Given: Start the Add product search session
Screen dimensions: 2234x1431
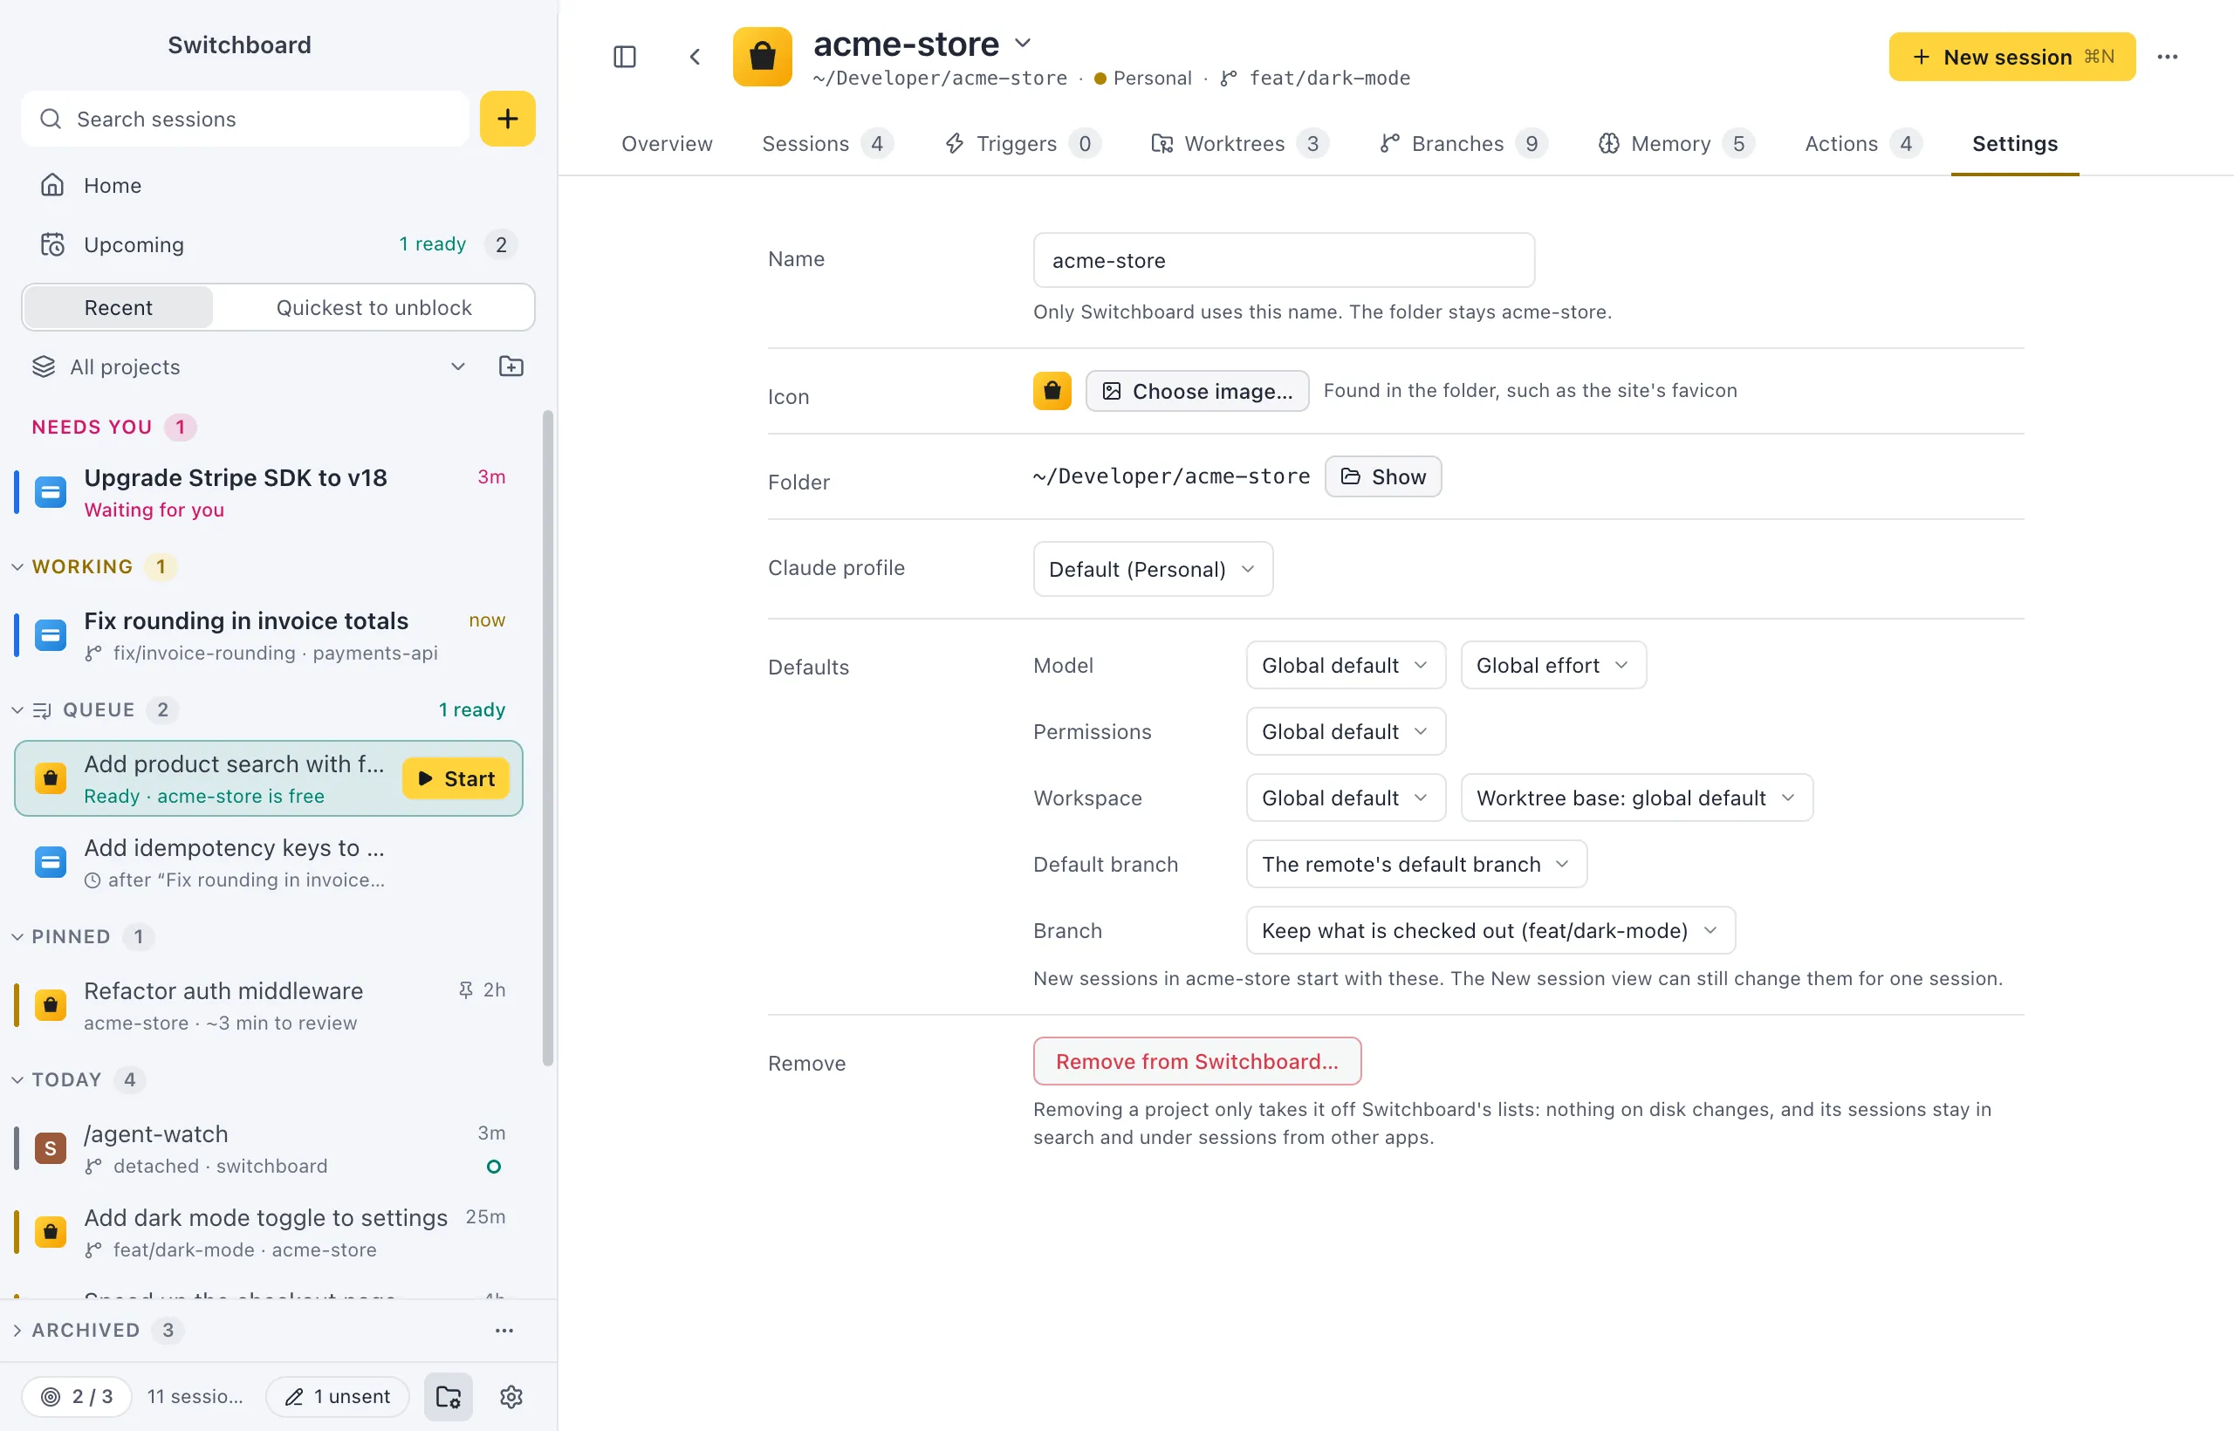Looking at the screenshot, I should [x=456, y=778].
